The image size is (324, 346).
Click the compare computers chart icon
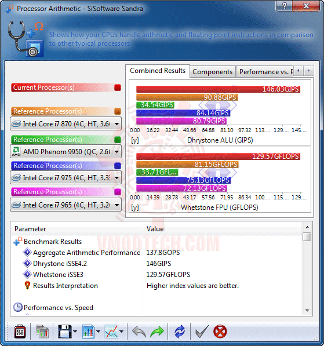click(x=42, y=331)
